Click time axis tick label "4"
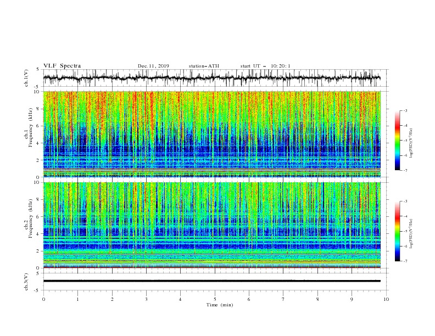Image resolution: width=435 pixels, height=336 pixels. tap(180, 299)
